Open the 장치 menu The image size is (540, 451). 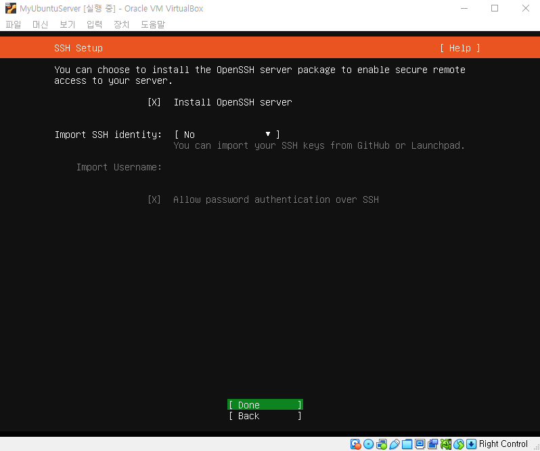(121, 24)
